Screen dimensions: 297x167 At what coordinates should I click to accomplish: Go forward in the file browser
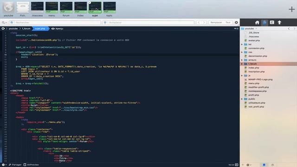(294, 29)
